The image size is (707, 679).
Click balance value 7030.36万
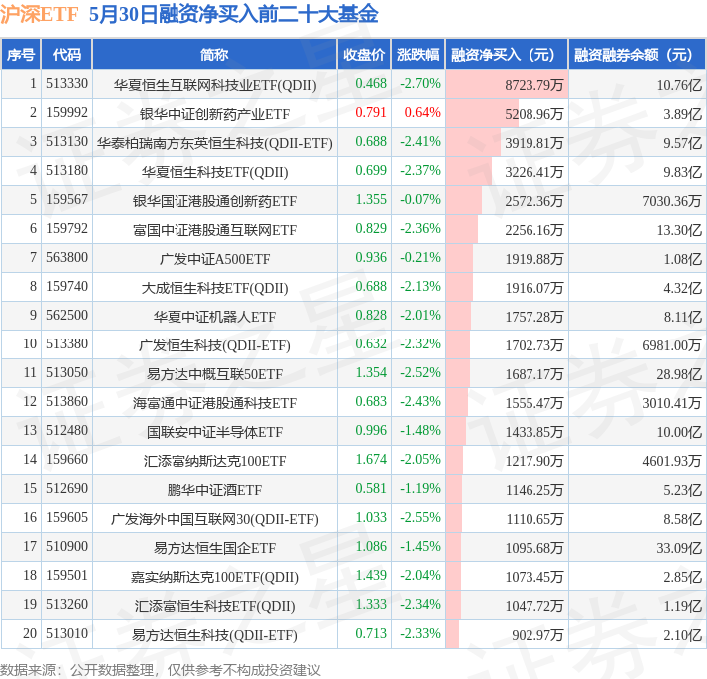[x=672, y=201]
